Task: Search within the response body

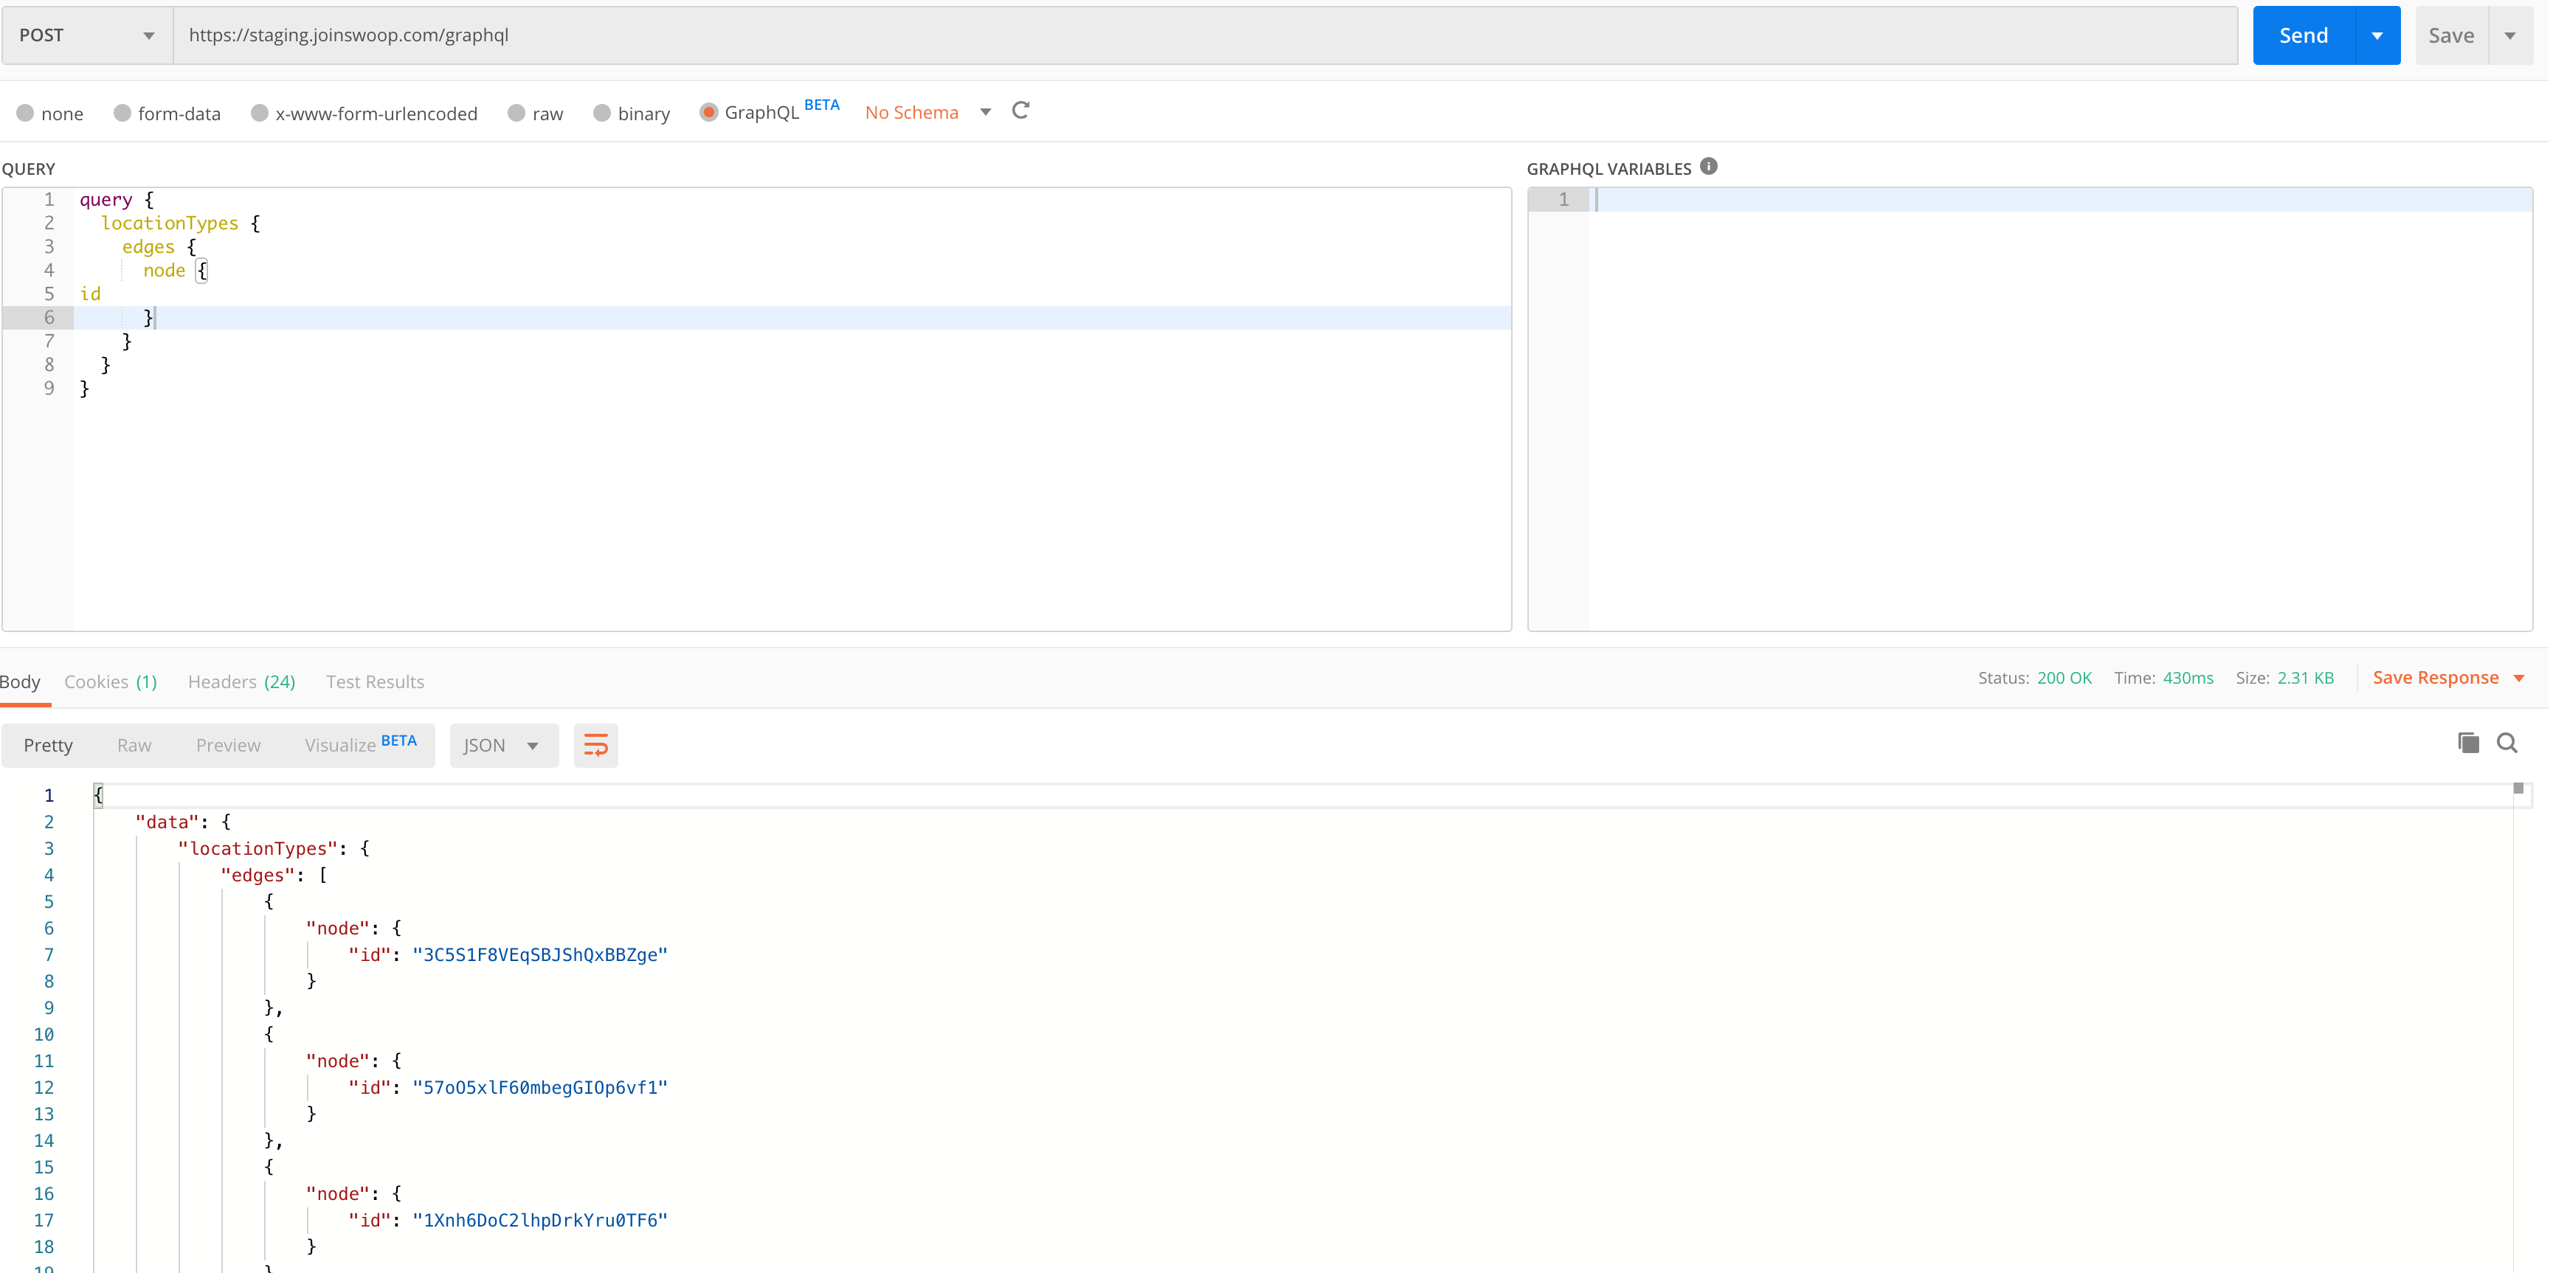Action: (2507, 743)
